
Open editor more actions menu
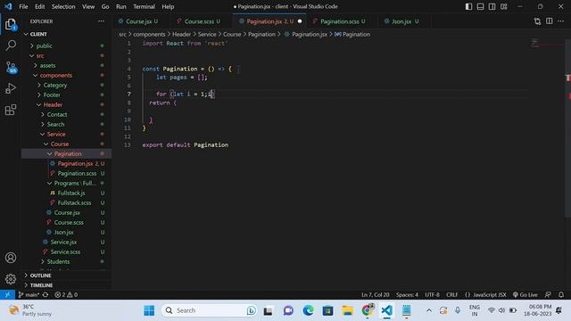click(x=560, y=21)
